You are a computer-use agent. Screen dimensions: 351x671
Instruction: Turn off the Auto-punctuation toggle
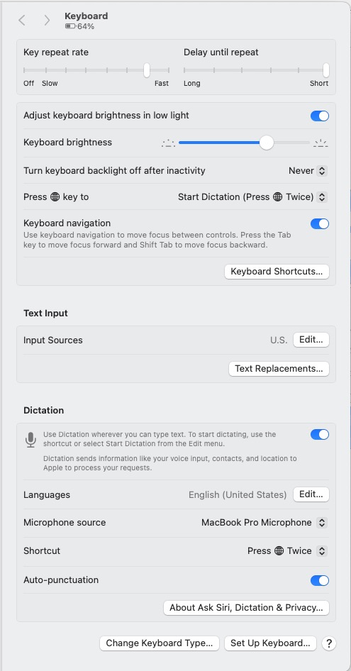(x=319, y=580)
